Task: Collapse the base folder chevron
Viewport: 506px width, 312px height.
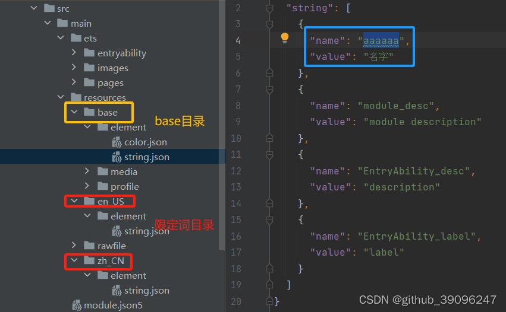Action: tap(74, 112)
